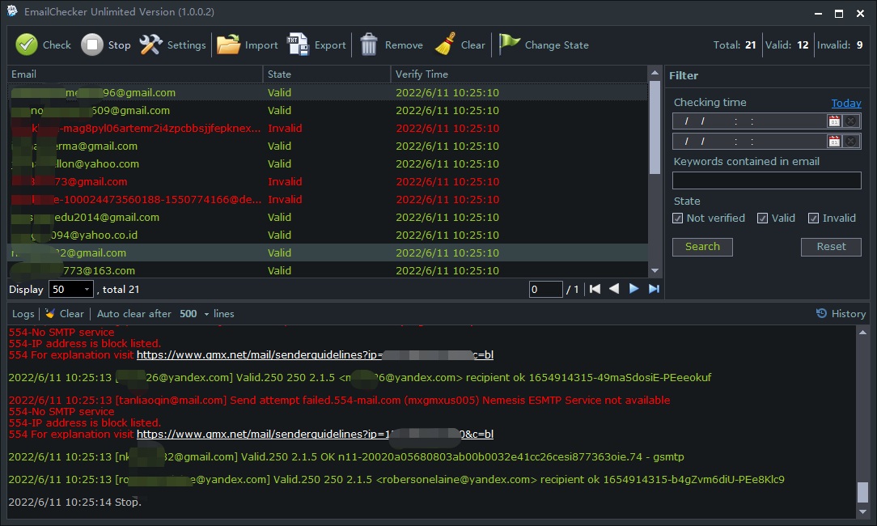Screen dimensions: 877x526
Task: Click the Search button in Filter
Action: (x=702, y=247)
